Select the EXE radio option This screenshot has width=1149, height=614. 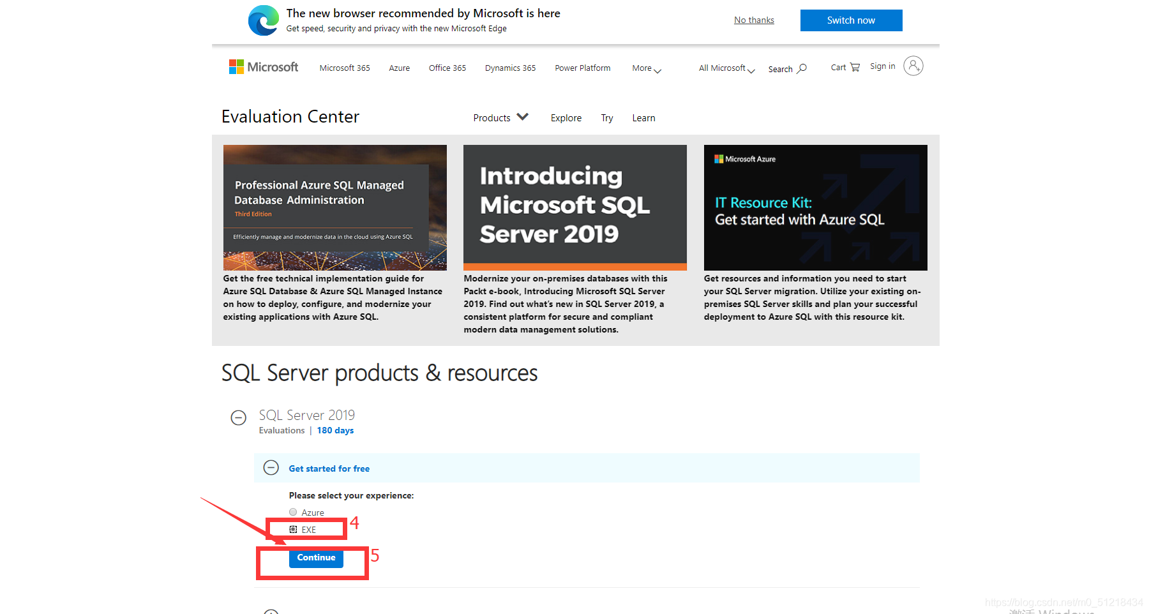pos(293,529)
